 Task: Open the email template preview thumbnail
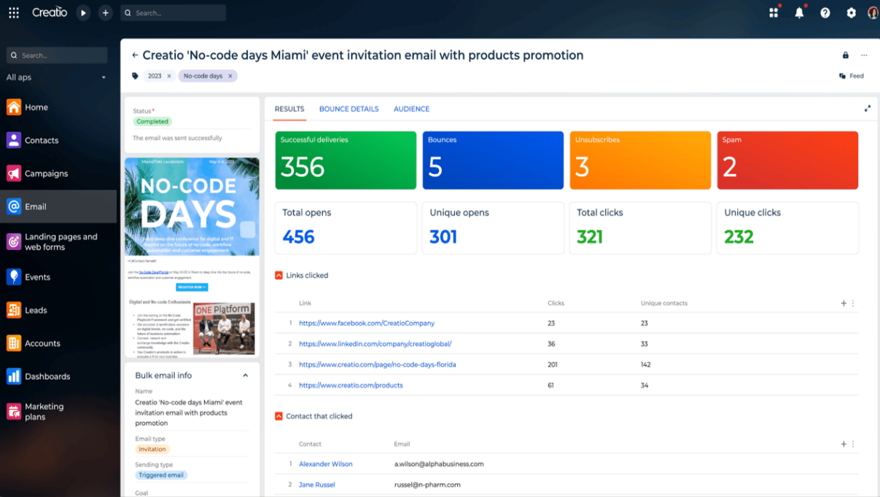coord(192,257)
